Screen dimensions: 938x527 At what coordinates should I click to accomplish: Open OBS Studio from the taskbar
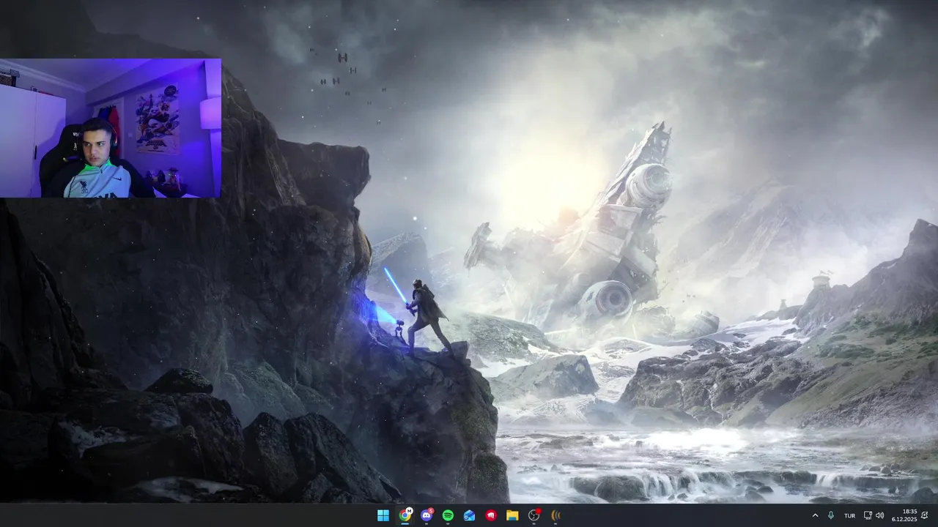point(534,515)
